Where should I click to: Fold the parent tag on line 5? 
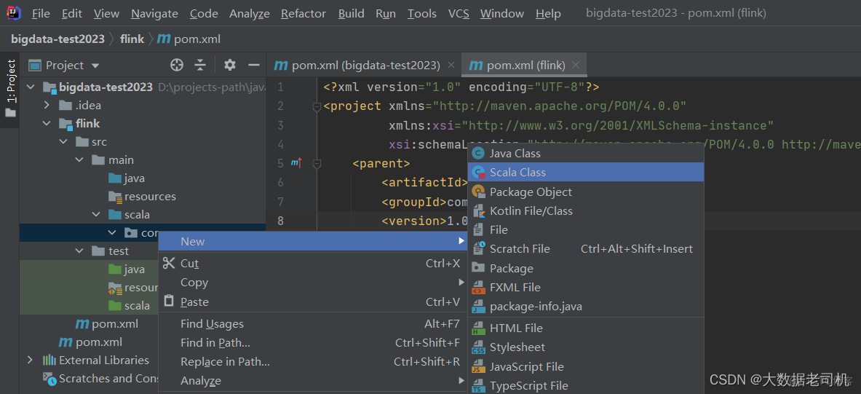coord(317,164)
